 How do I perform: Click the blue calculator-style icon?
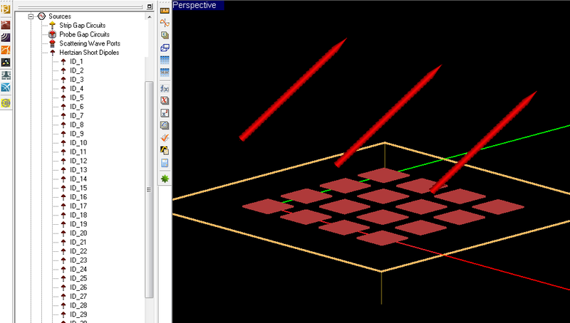[165, 163]
